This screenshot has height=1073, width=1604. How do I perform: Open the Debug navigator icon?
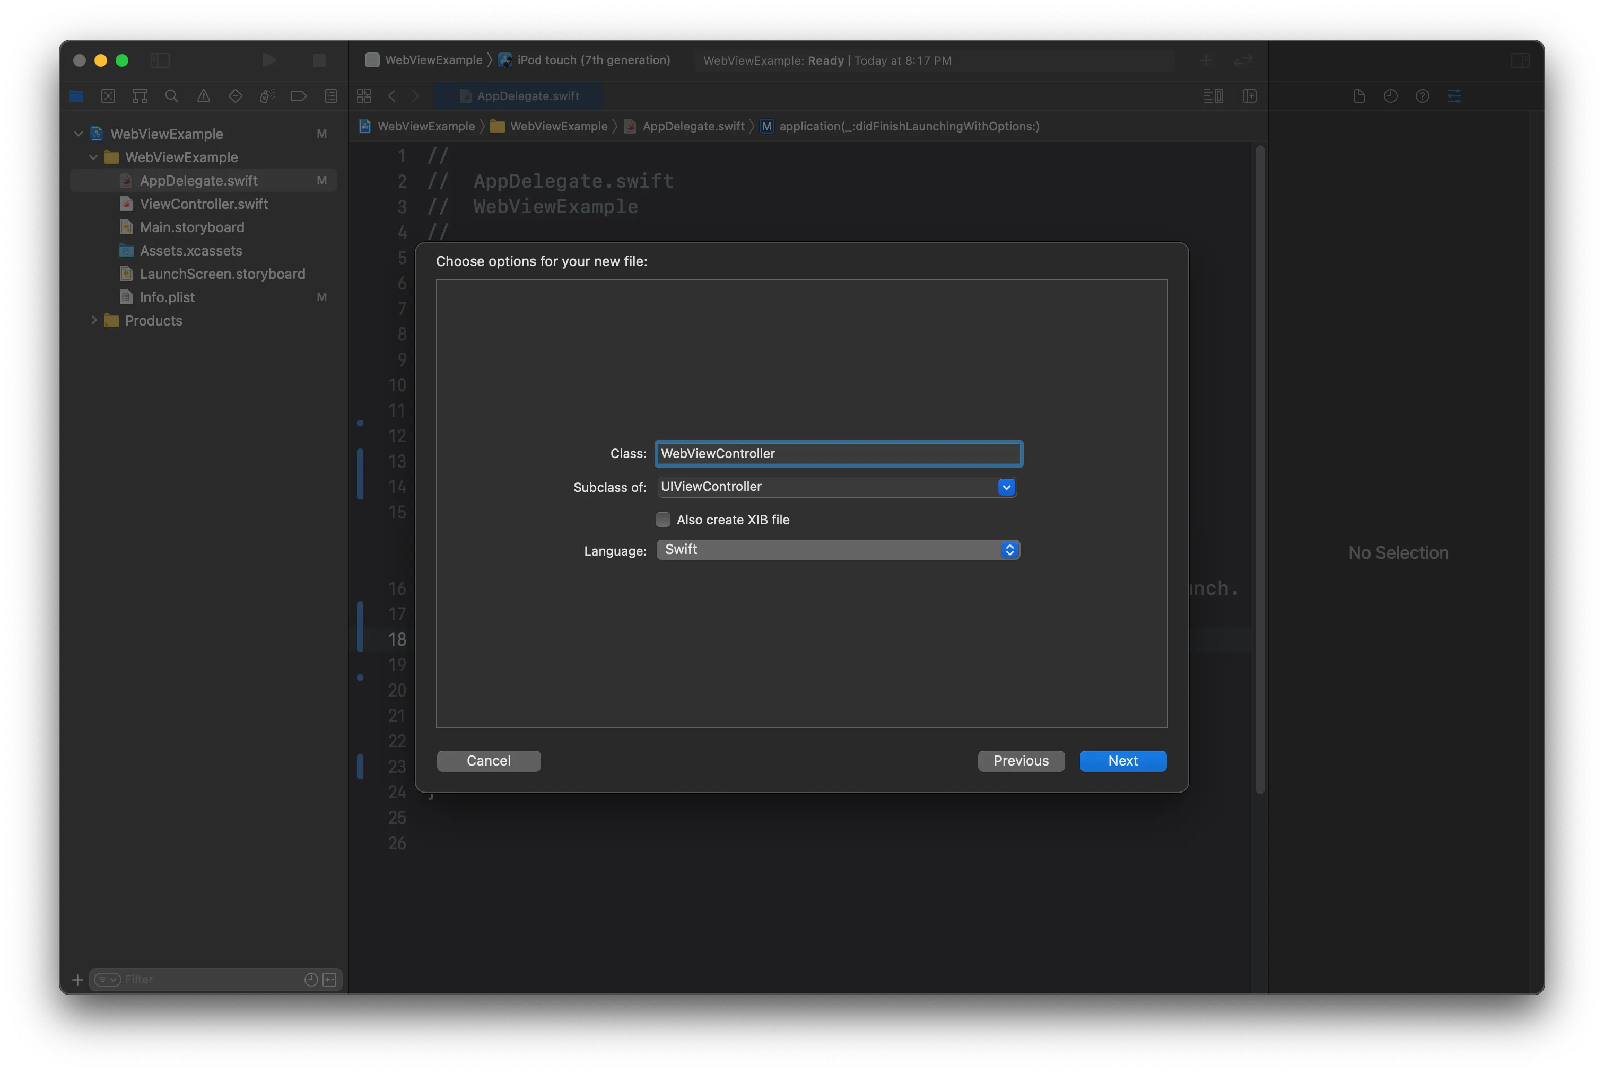click(267, 96)
